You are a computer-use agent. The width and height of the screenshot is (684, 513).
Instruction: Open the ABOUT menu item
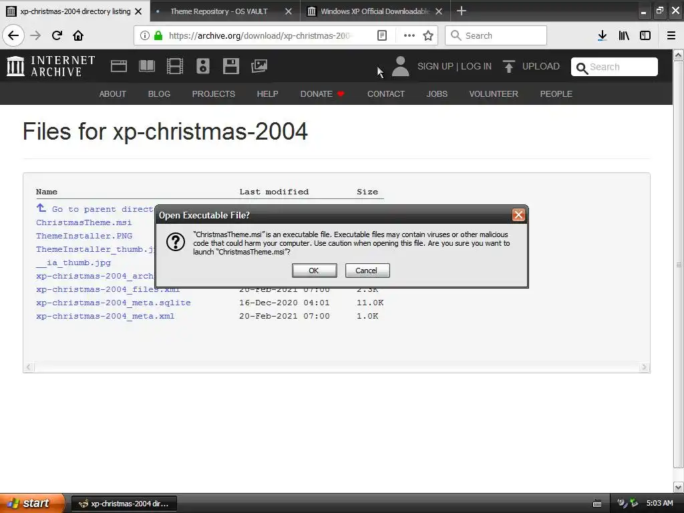[x=112, y=94]
